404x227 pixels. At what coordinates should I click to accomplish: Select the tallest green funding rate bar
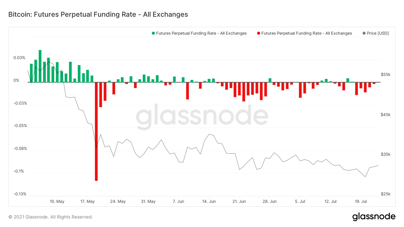pyautogui.click(x=40, y=66)
